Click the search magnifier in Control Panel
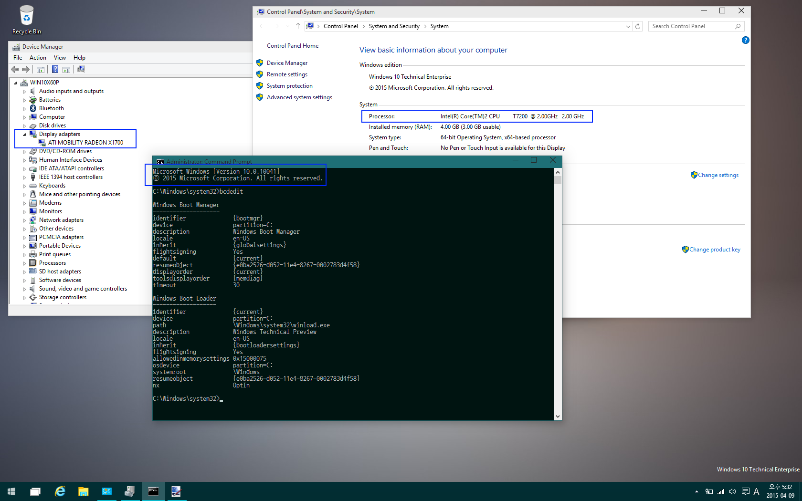 [x=738, y=26]
